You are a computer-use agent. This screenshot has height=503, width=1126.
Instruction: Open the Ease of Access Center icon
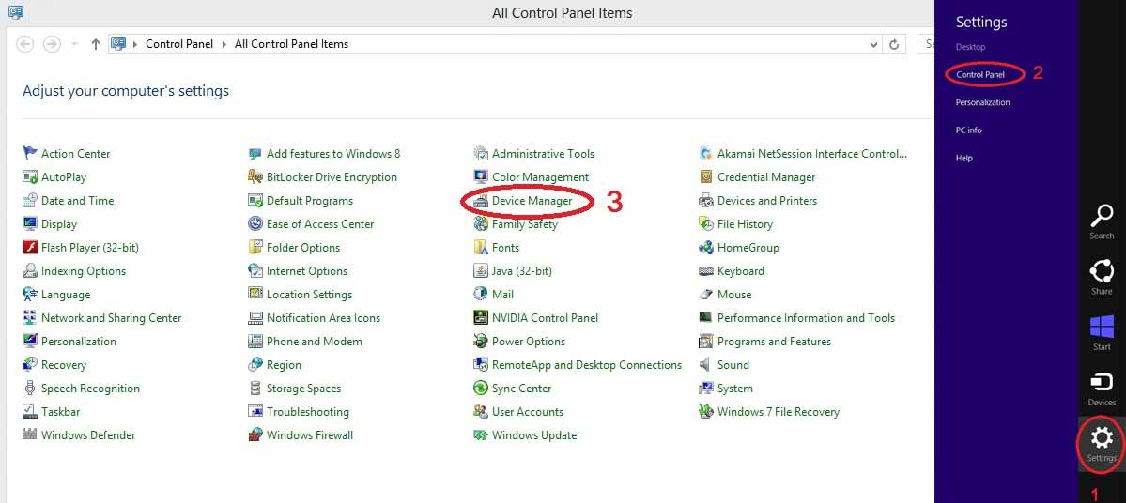(x=255, y=224)
